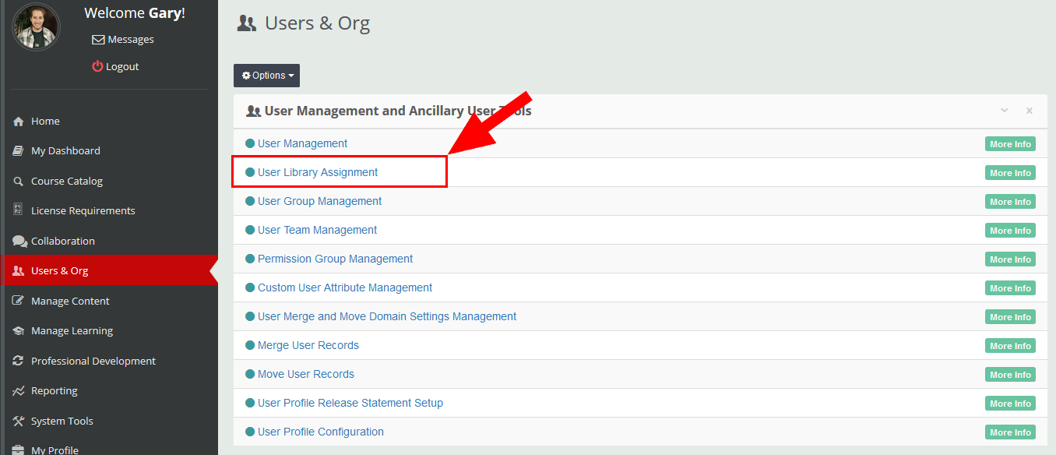This screenshot has height=455, width=1056.
Task: Open Messages from the welcome area
Action: point(130,40)
